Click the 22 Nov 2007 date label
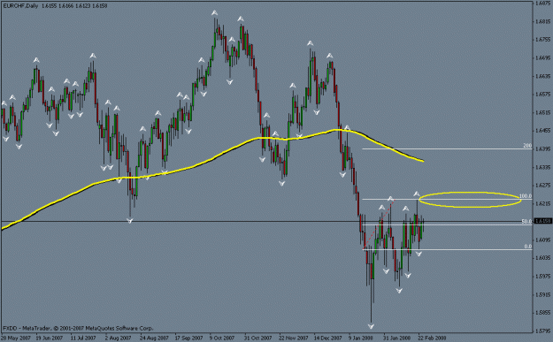This screenshot has height=342, width=553. click(293, 338)
